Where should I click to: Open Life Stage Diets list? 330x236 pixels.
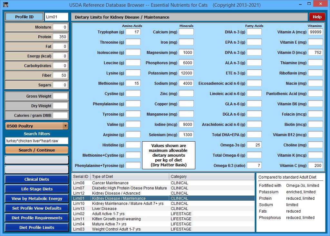(37, 189)
